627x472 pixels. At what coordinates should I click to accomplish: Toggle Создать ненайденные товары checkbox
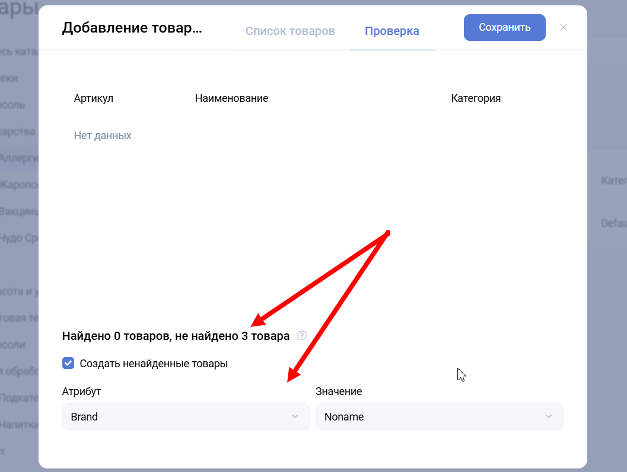click(68, 363)
